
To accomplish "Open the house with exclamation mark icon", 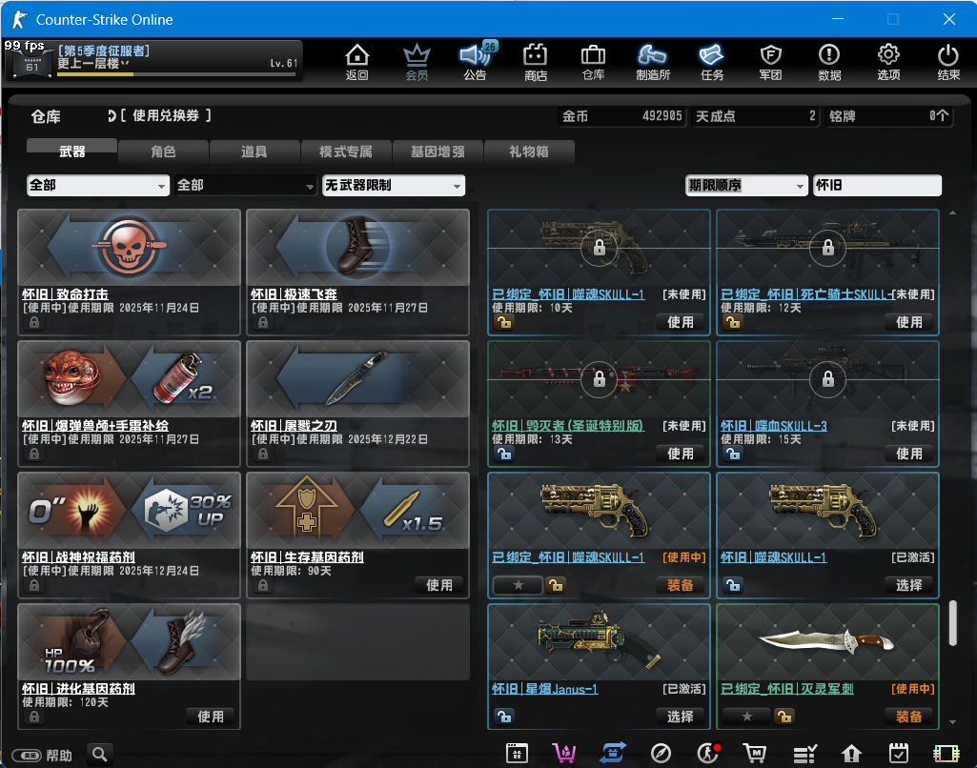I will click(x=851, y=754).
